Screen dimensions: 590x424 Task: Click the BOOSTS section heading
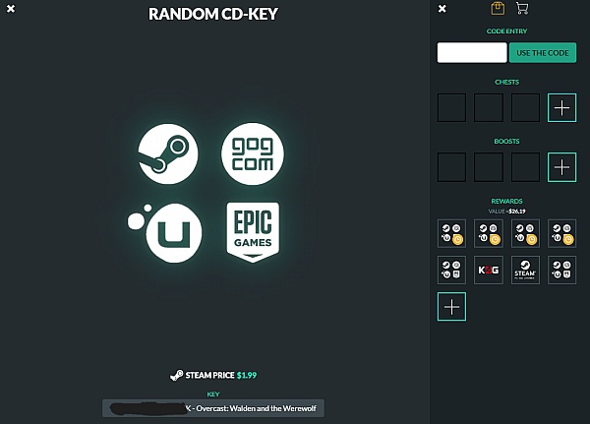[x=506, y=142]
